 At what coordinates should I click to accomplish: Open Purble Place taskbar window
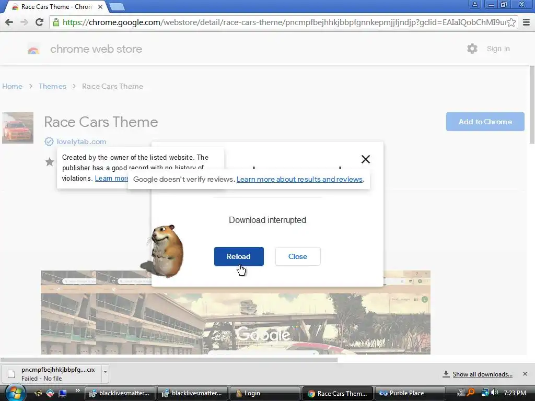(410, 393)
